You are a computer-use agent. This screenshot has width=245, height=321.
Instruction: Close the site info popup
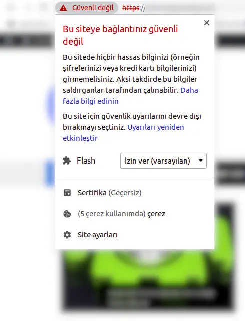207,23
